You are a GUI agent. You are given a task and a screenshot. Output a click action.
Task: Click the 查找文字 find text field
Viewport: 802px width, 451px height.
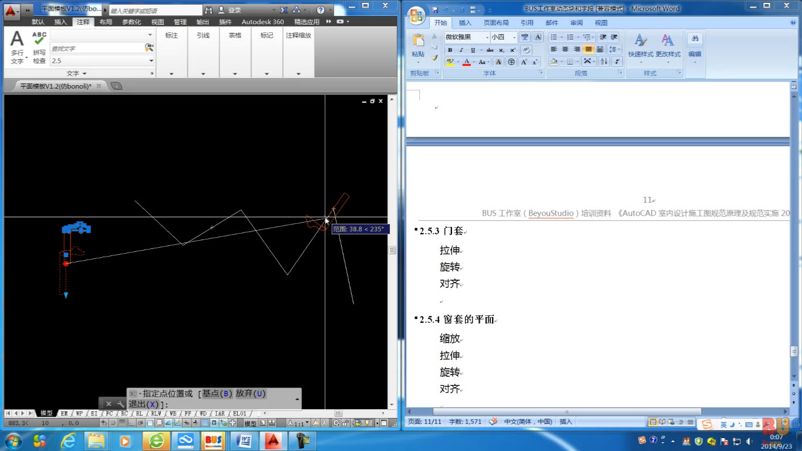(97, 48)
